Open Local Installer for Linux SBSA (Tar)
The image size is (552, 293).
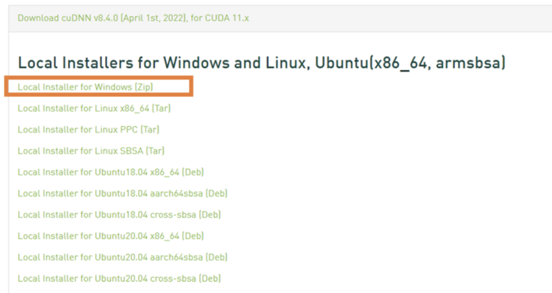pos(91,151)
